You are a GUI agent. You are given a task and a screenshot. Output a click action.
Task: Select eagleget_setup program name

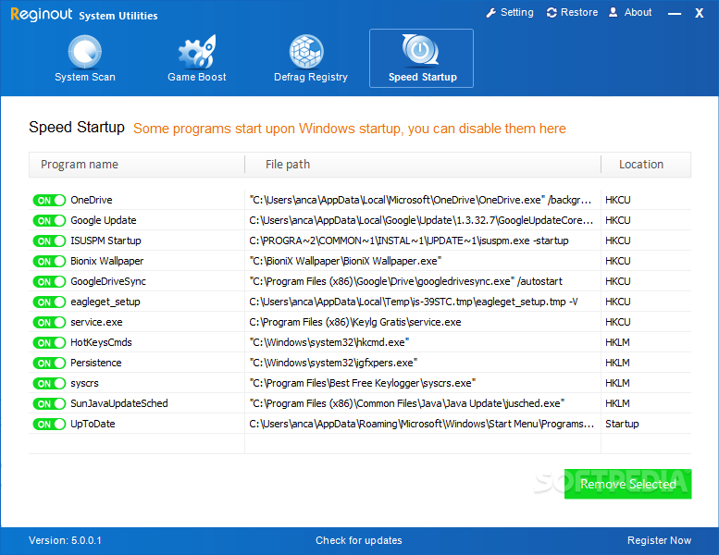click(x=105, y=302)
